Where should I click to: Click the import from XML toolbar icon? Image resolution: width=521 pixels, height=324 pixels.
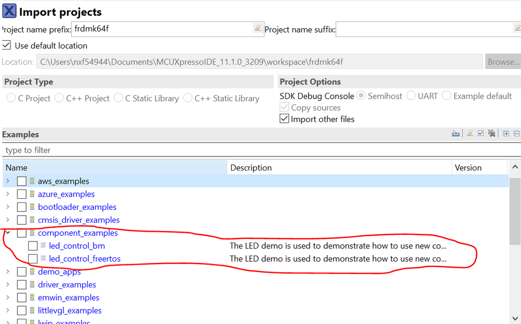pos(456,134)
